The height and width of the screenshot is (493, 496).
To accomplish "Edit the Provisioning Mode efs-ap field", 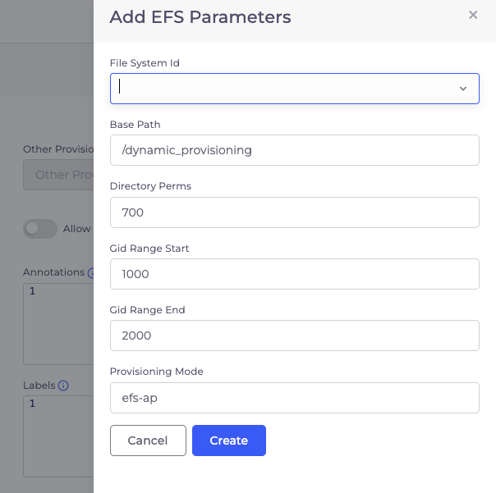I will (x=295, y=398).
